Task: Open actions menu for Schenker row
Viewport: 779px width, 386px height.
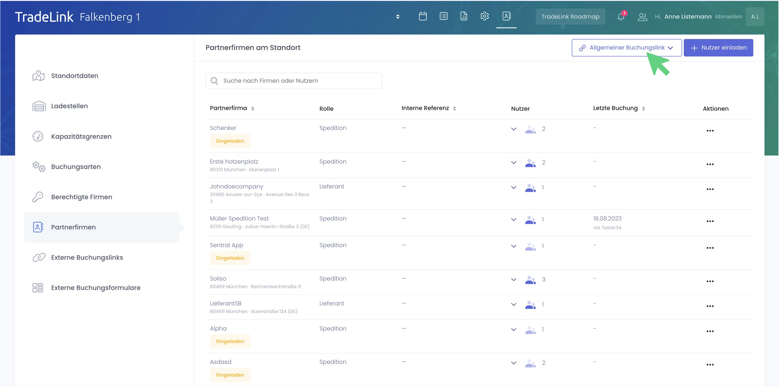Action: (710, 131)
